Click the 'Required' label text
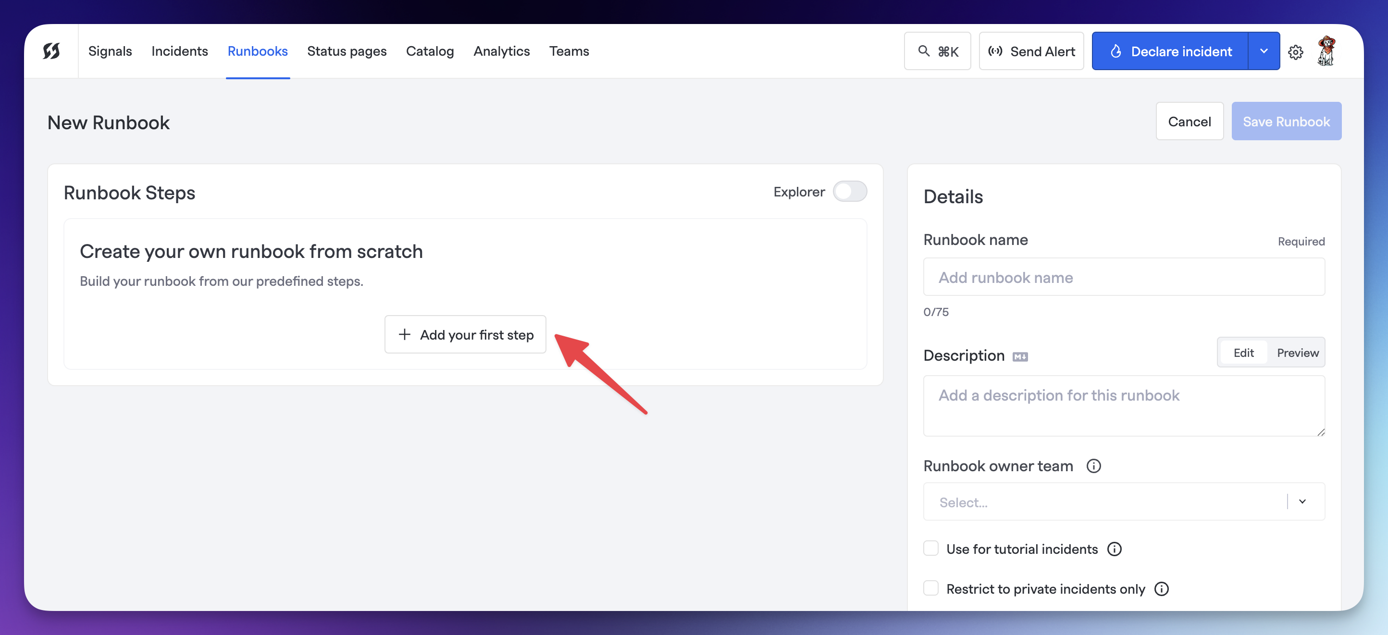This screenshot has height=635, width=1388. pos(1301,241)
